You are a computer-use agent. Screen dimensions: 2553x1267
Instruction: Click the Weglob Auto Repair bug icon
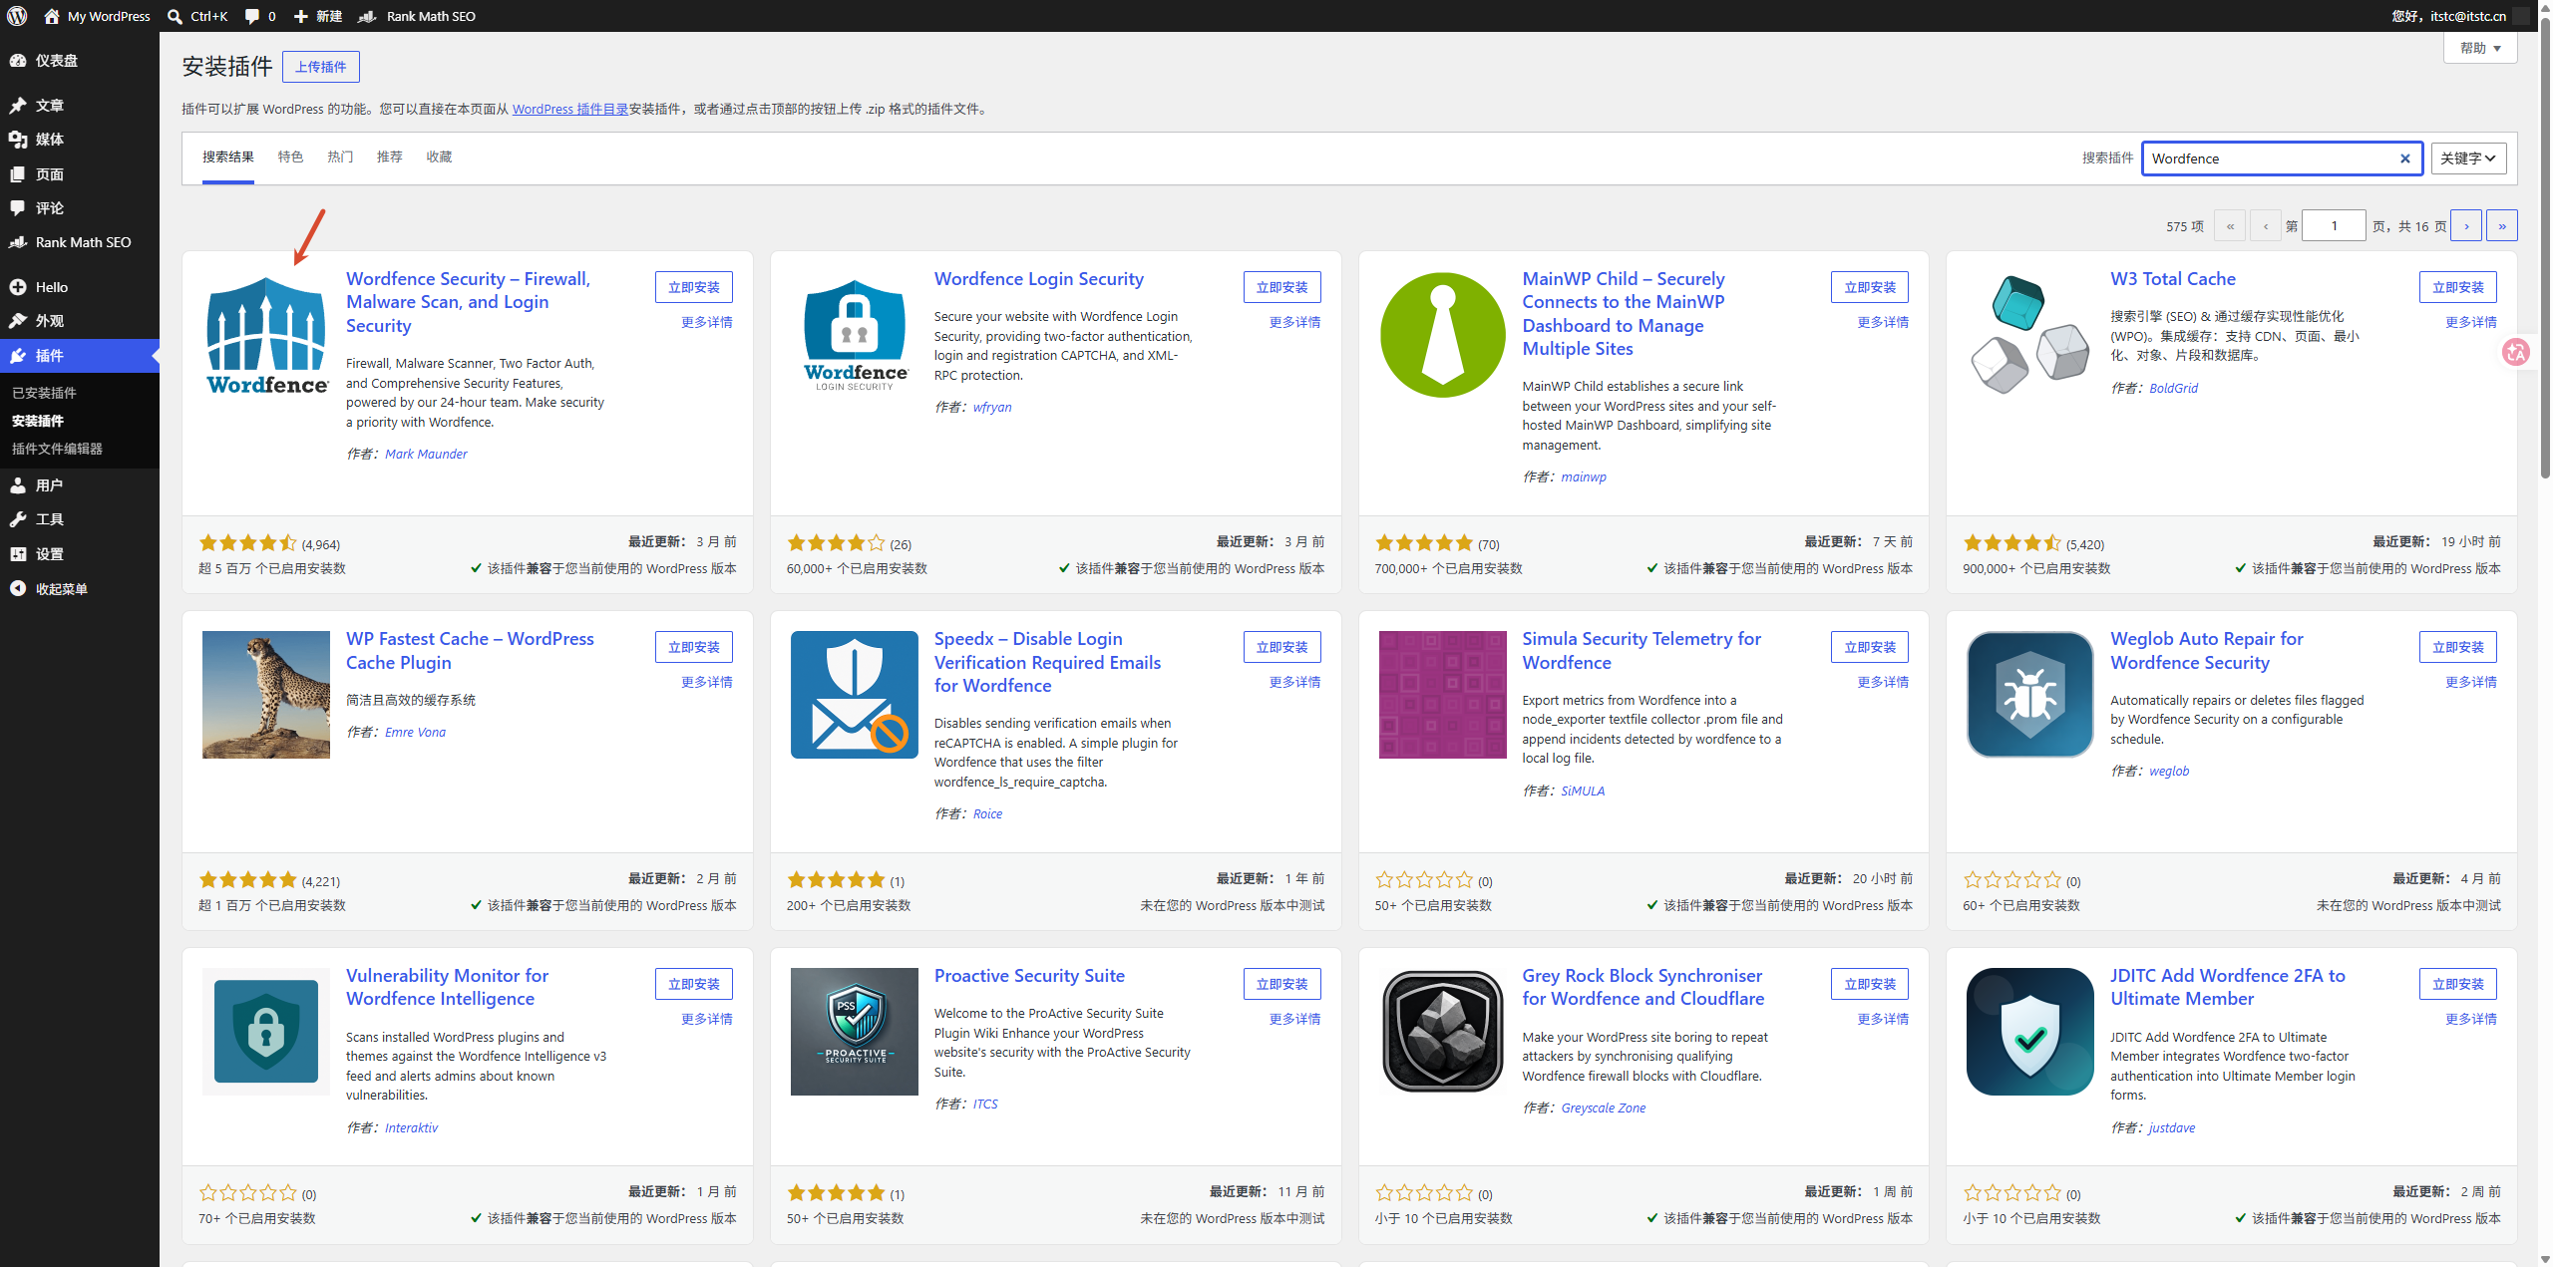[2030, 695]
